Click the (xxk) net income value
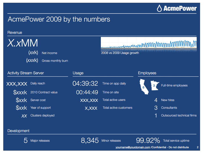Screen dimensions: 204x155 [x=33, y=53]
